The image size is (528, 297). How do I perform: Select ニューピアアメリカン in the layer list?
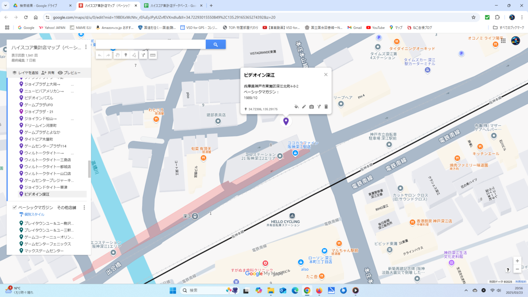(x=44, y=91)
